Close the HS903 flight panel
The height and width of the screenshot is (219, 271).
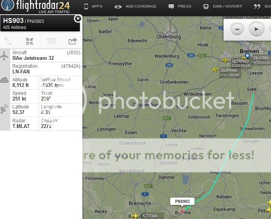point(78,18)
